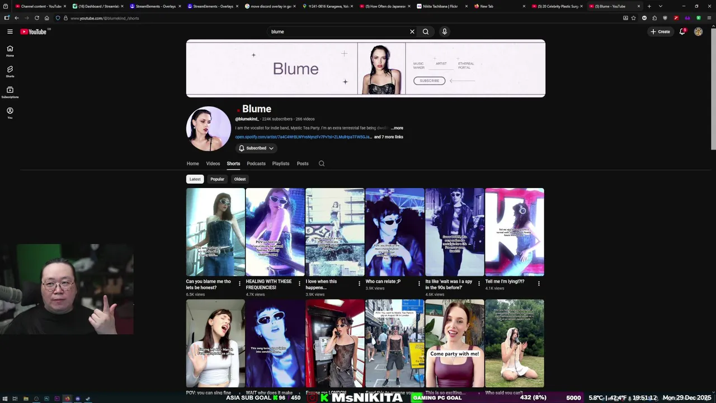This screenshot has width=716, height=403.
Task: Expand channel description with ...more
Action: (397, 128)
